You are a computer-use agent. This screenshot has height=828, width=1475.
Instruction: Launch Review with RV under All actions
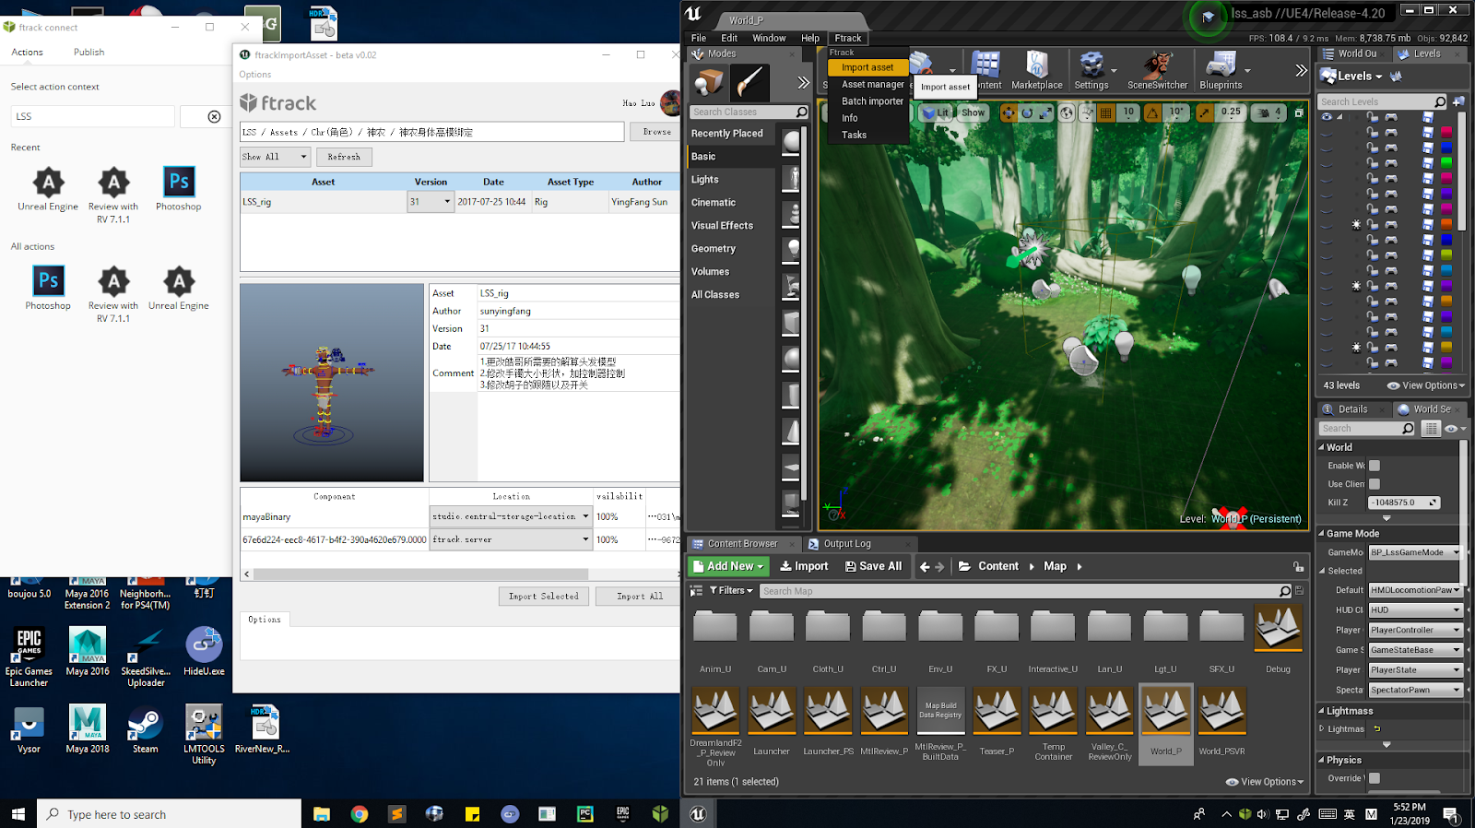click(x=113, y=294)
